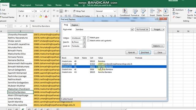
Task: Open Cell Styles
Action: (x=143, y=13)
